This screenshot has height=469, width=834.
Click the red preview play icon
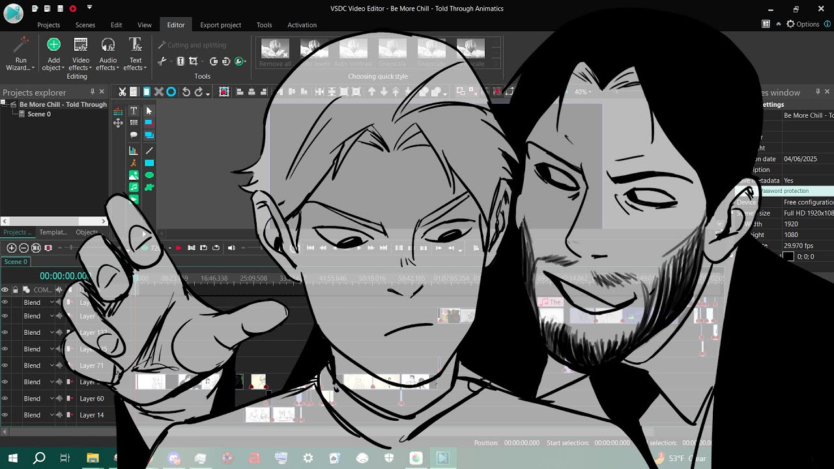pyautogui.click(x=179, y=248)
